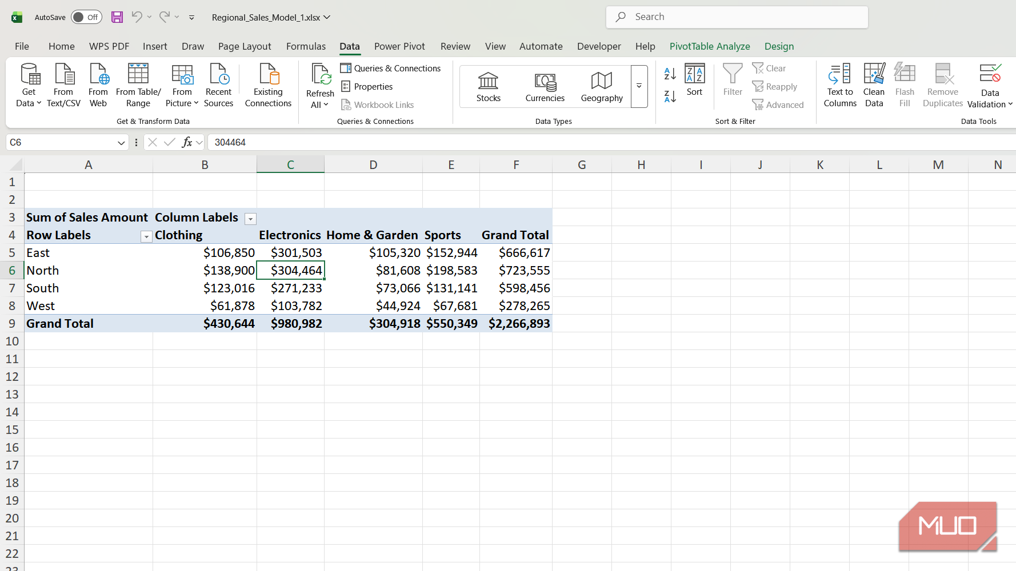Click the Select All corner triangle
This screenshot has height=571, width=1016.
(x=15, y=165)
